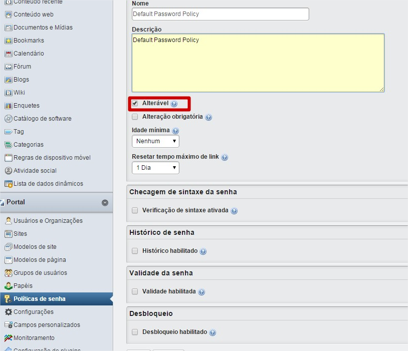
Task: Check Verificação de sintaxe ativada
Action: pos(134,210)
